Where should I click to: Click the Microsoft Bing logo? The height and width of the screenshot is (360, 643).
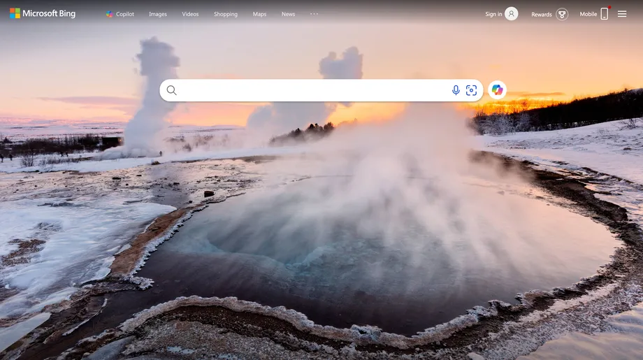coord(43,13)
